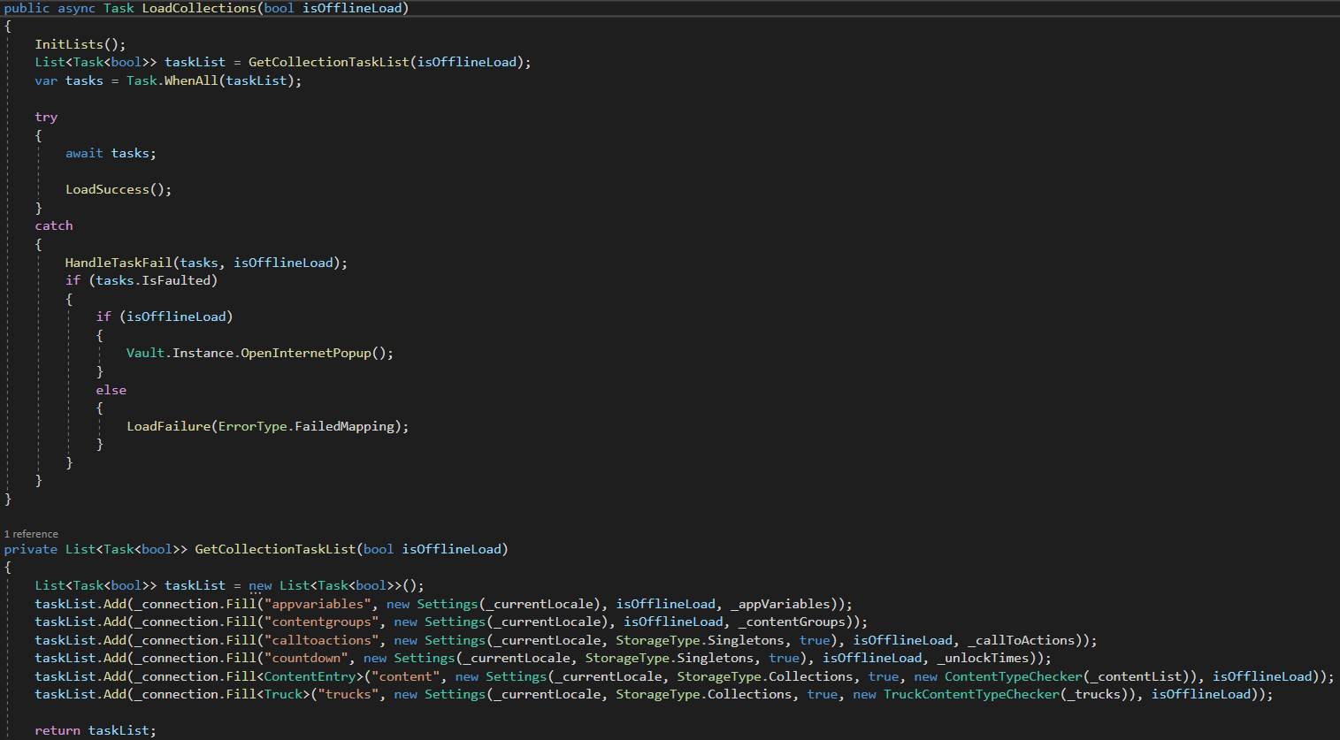Screen dimensions: 1340x740
Task: Click the "calltoactions" string literal
Action: 322,640
